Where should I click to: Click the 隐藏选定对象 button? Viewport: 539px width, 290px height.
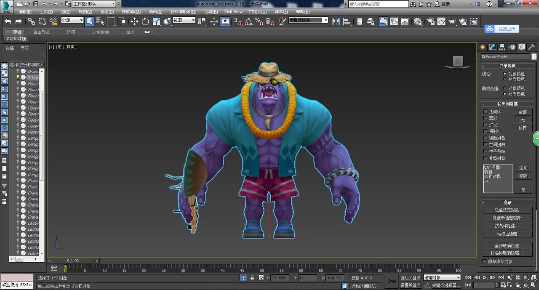[x=507, y=210]
